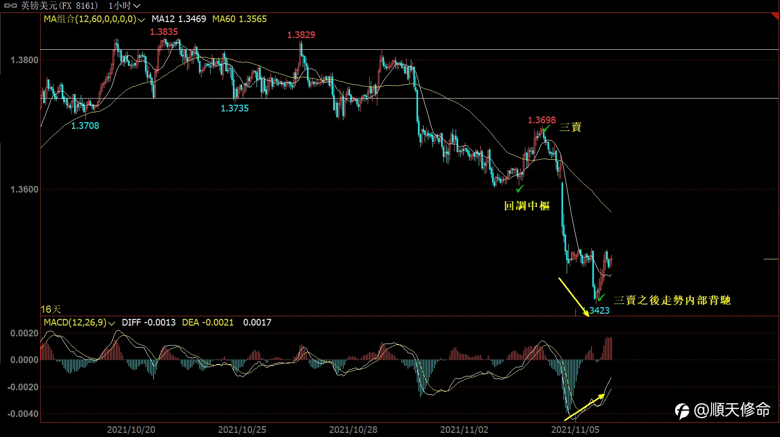Click the 1.3835 high price label
Image resolution: width=780 pixels, height=437 pixels.
(x=164, y=32)
